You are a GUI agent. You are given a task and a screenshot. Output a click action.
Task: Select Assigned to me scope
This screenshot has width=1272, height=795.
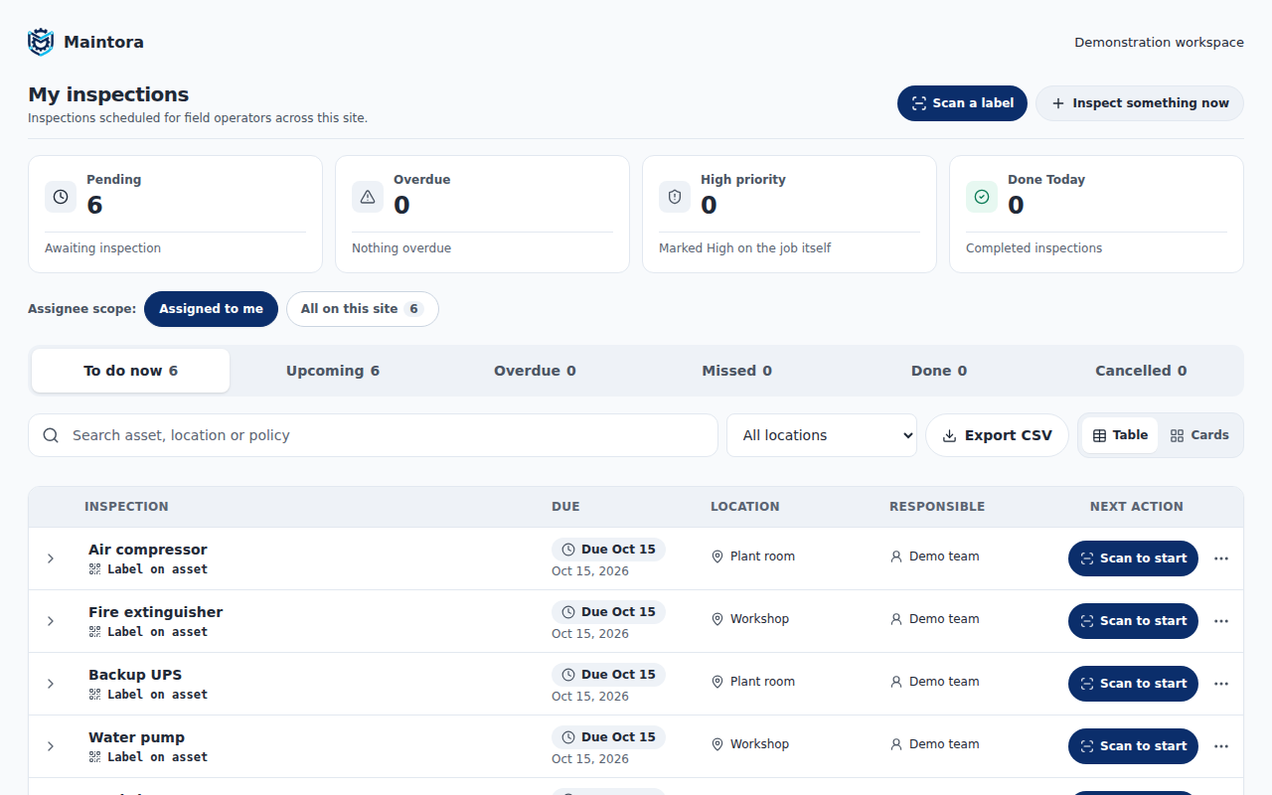tap(211, 309)
